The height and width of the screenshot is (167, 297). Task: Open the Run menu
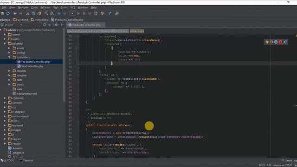[x=56, y=7]
